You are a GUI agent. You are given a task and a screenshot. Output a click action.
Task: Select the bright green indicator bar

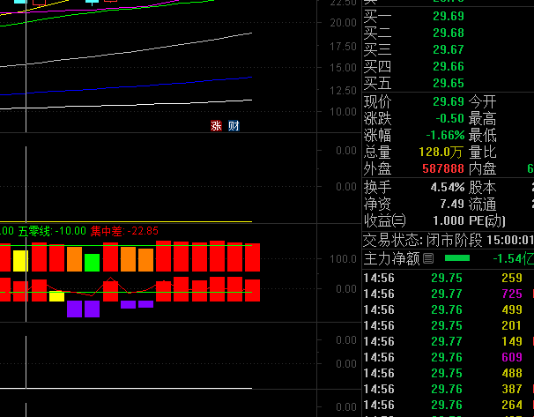92,262
